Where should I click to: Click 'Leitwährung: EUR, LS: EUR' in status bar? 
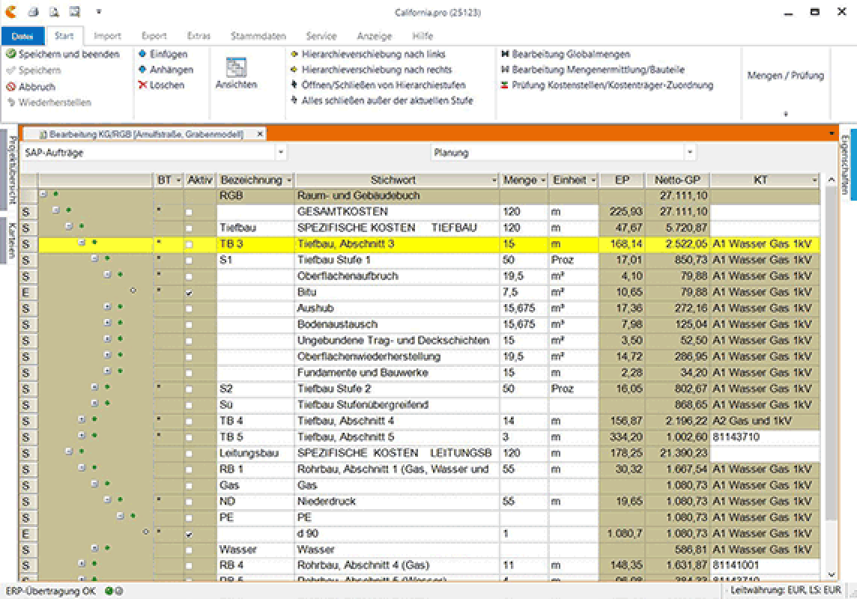click(785, 590)
